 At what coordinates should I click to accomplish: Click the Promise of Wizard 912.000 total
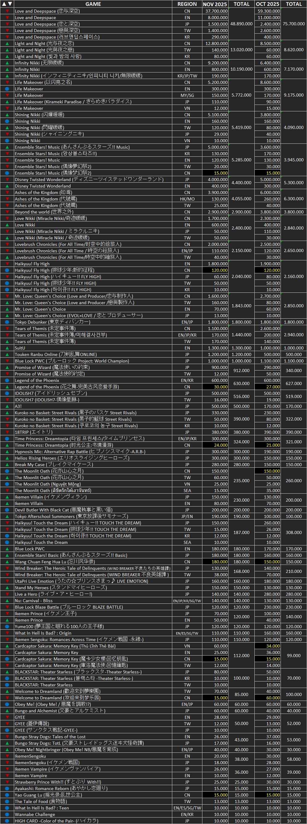[241, 371]
